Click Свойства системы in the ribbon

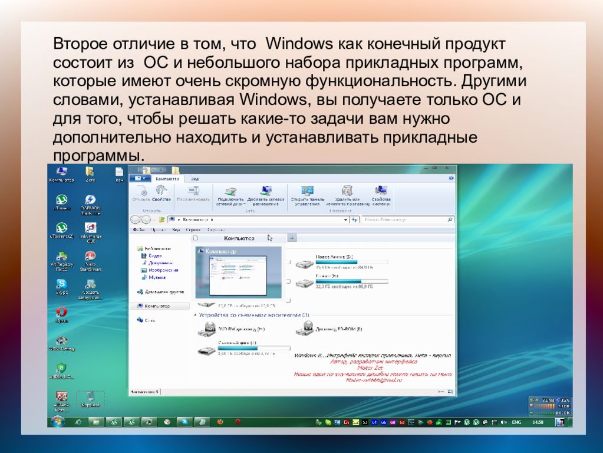(381, 195)
